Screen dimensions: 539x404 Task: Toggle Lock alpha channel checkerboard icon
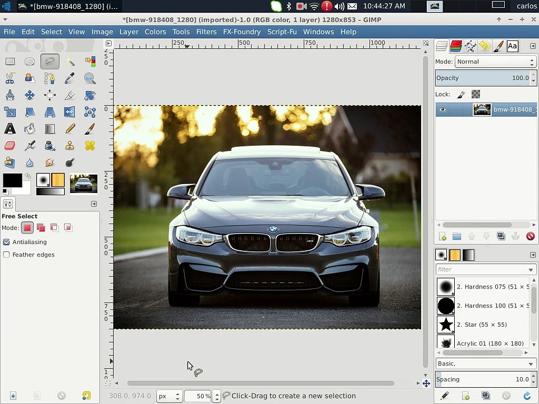[x=476, y=94]
